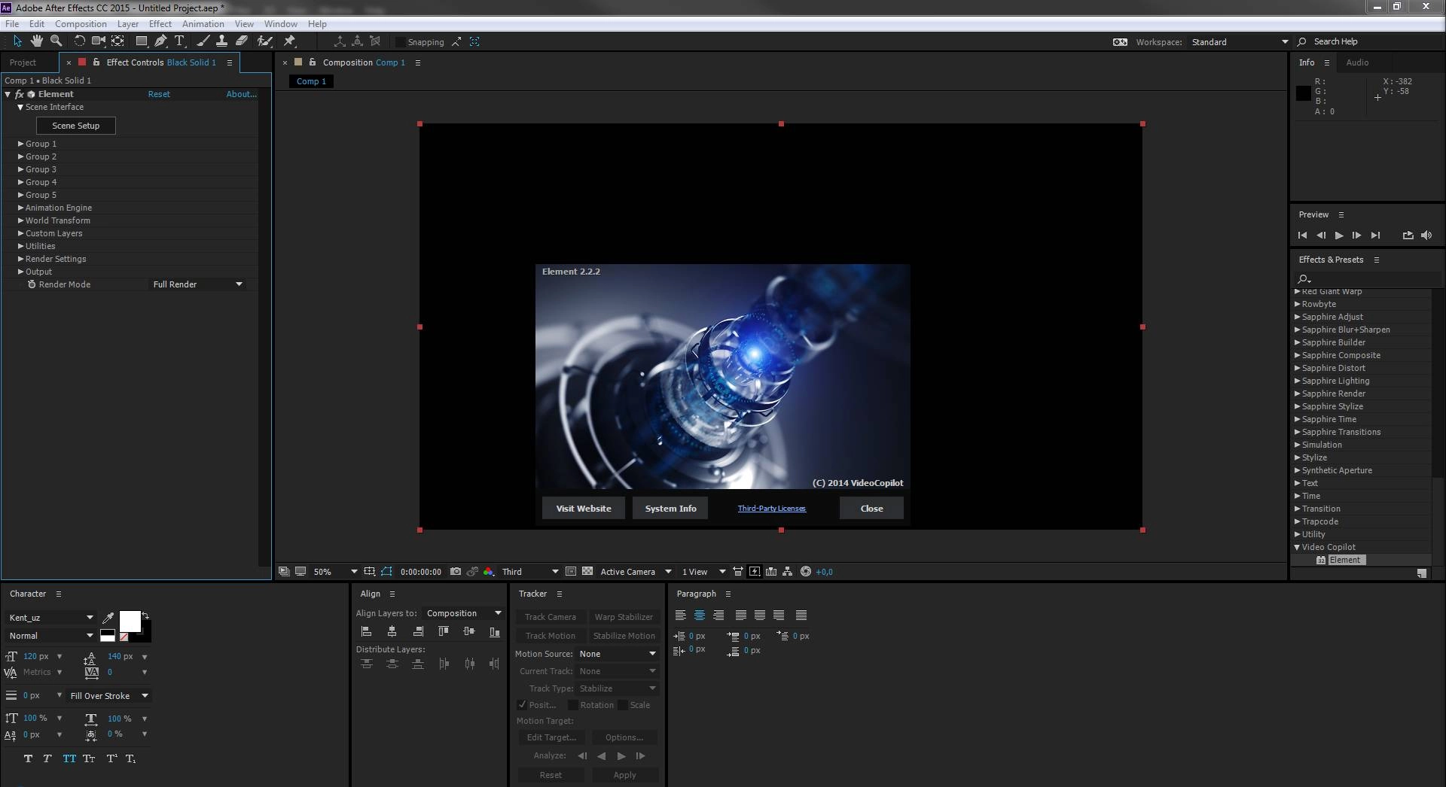This screenshot has width=1446, height=787.
Task: Click align left edges icon
Action: pyautogui.click(x=367, y=632)
